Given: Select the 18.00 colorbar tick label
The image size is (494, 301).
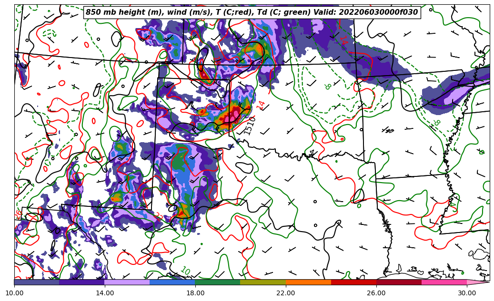Looking at the screenshot, I should [195, 293].
